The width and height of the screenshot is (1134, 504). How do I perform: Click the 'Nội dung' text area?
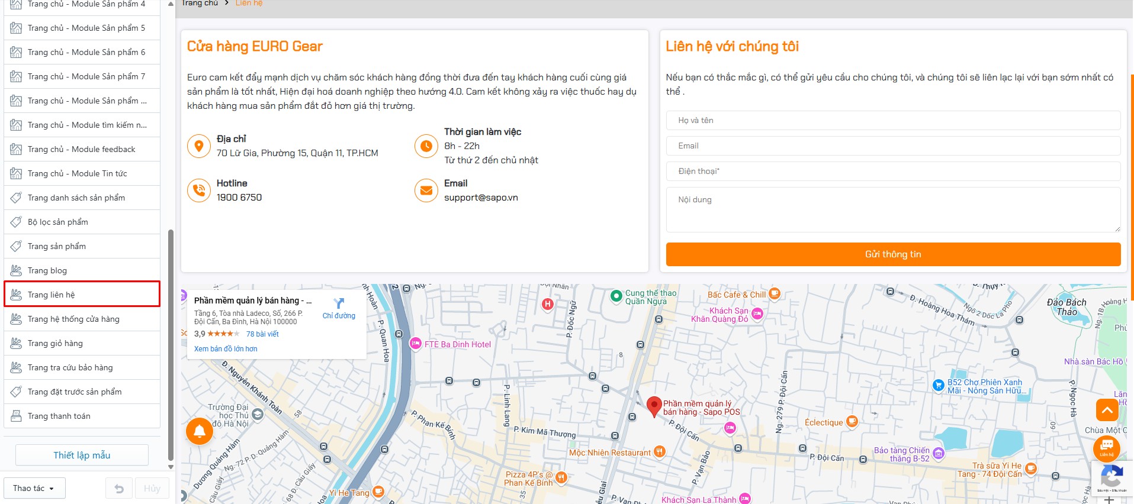tap(893, 209)
